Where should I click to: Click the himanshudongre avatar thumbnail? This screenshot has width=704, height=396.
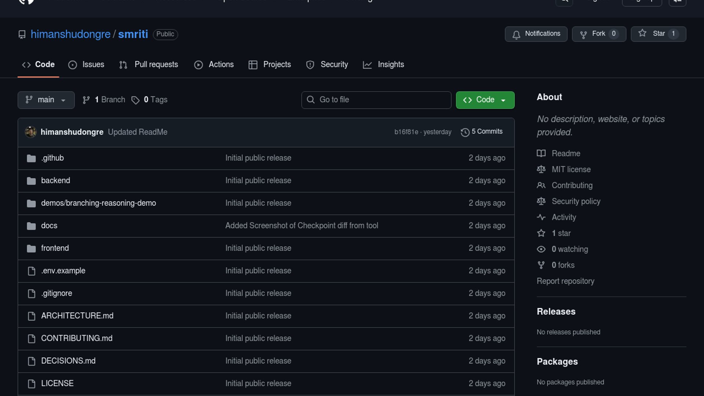(x=31, y=132)
